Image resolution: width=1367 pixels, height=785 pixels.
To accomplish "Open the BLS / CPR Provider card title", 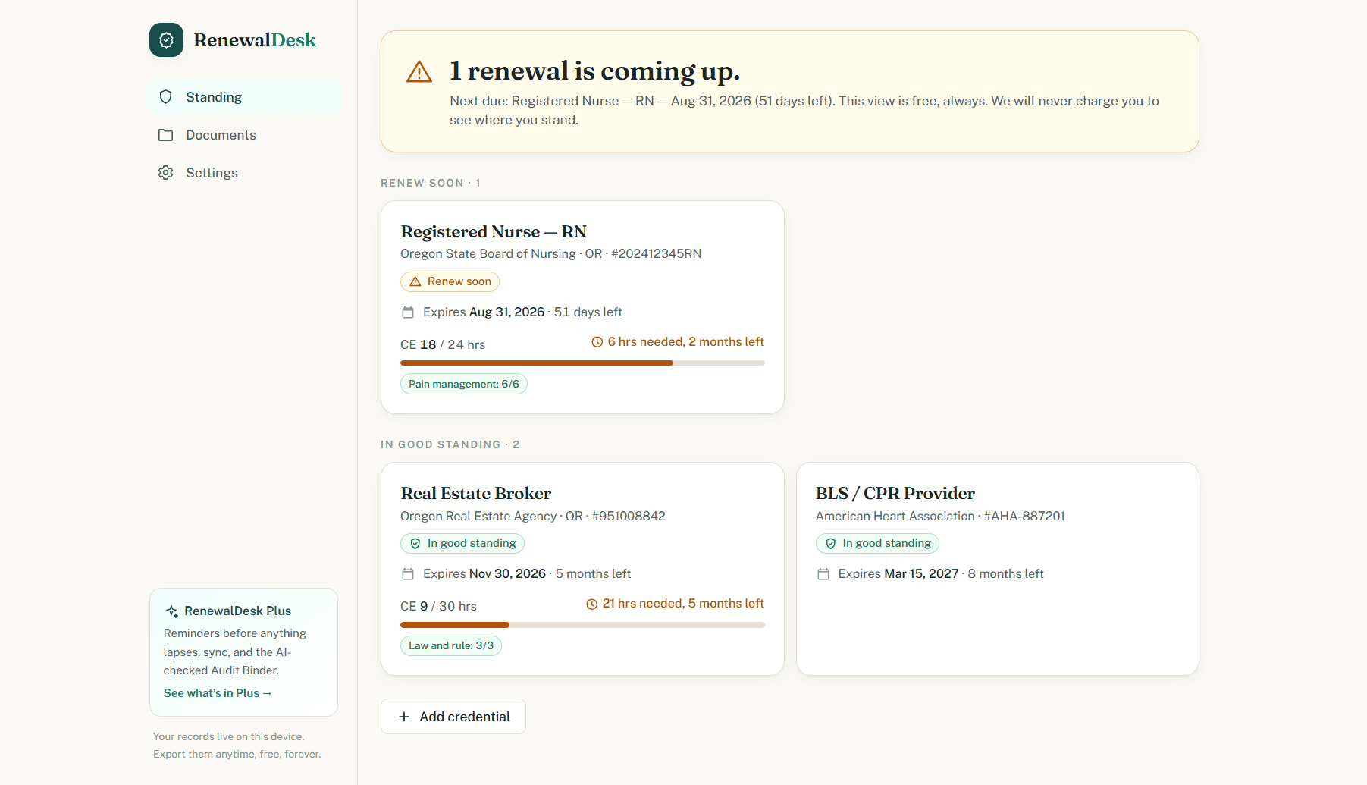I will (895, 494).
